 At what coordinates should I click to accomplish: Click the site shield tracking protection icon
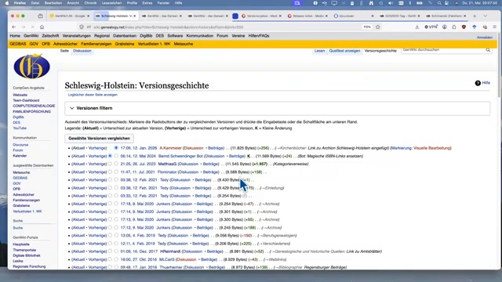[x=82, y=27]
